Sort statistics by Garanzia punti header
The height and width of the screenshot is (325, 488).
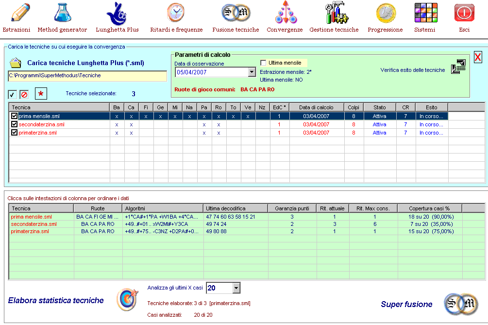coord(292,208)
